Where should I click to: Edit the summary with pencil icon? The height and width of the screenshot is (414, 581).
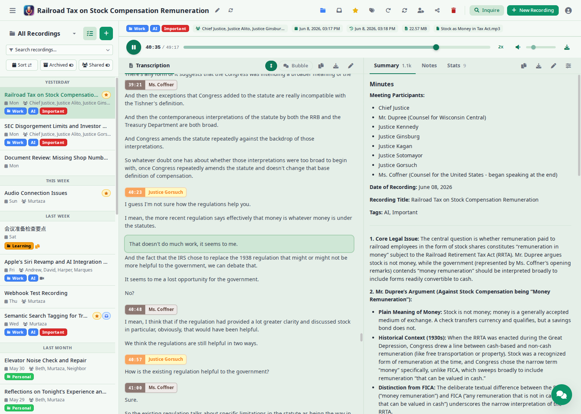554,66
